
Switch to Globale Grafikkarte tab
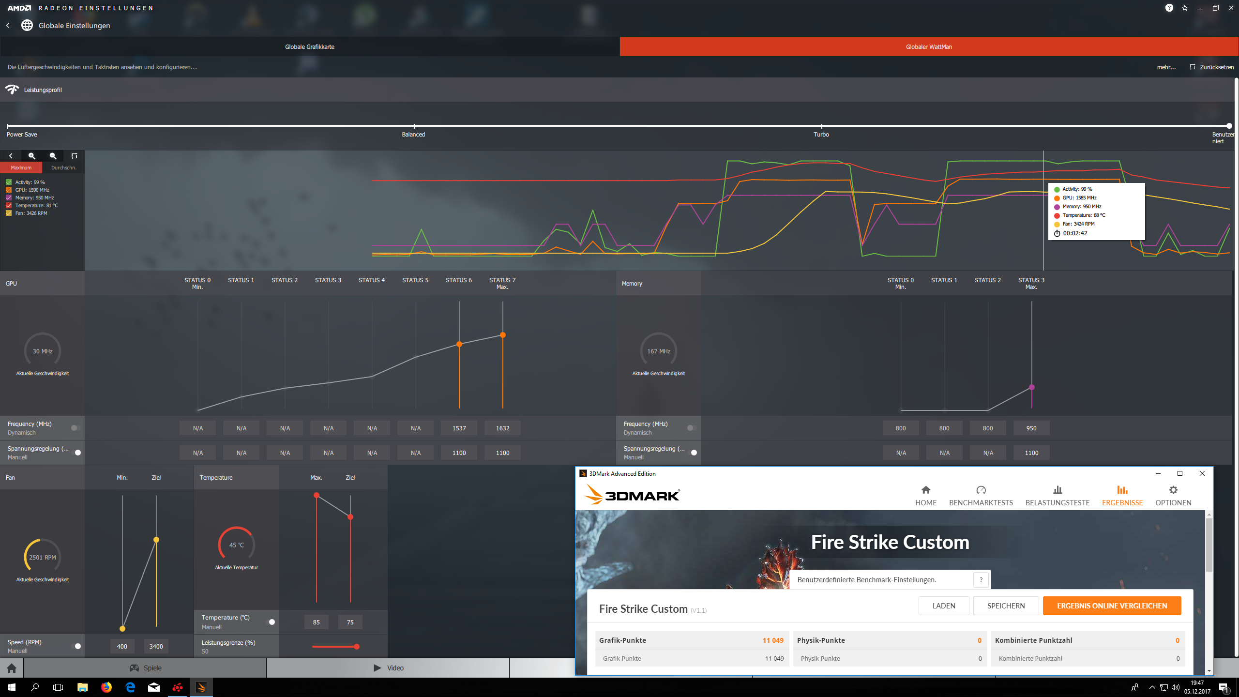pos(310,47)
